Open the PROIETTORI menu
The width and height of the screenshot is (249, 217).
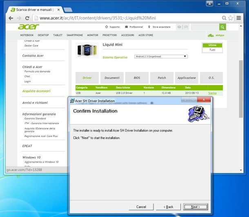tap(109, 35)
